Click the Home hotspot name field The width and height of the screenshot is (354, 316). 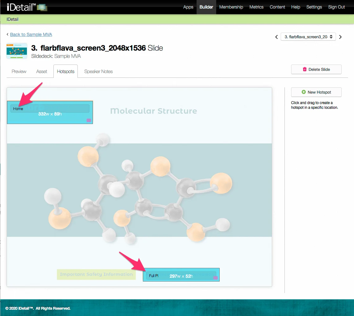tap(50, 108)
